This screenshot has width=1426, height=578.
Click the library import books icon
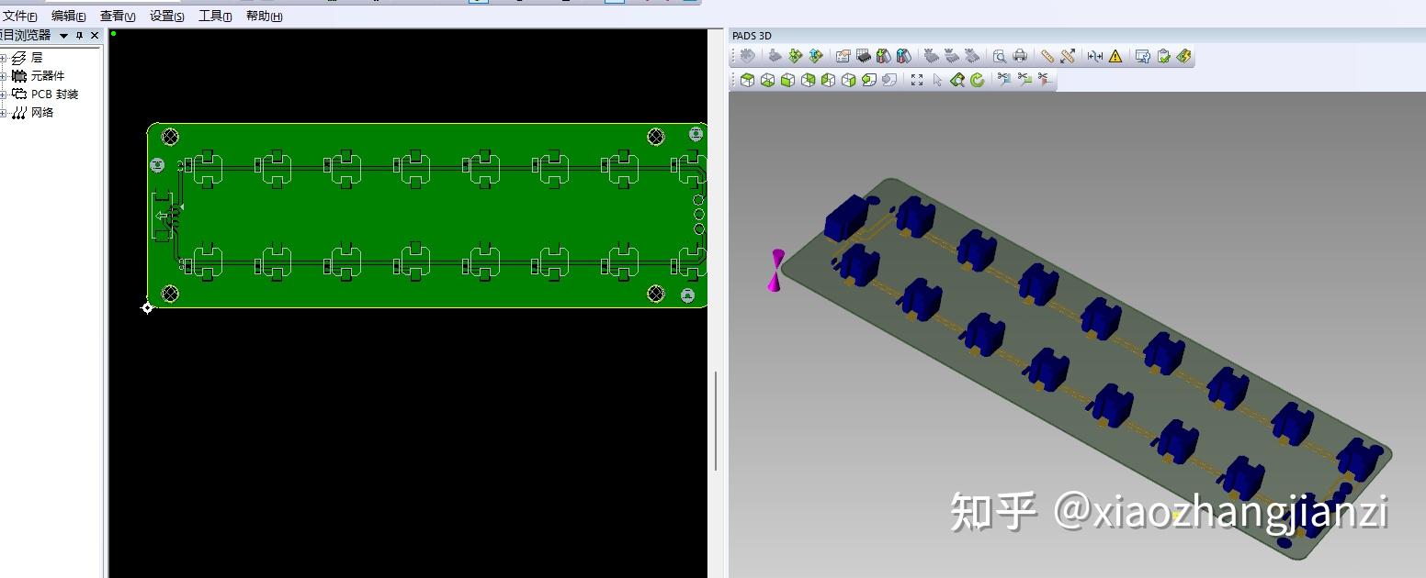[x=883, y=56]
